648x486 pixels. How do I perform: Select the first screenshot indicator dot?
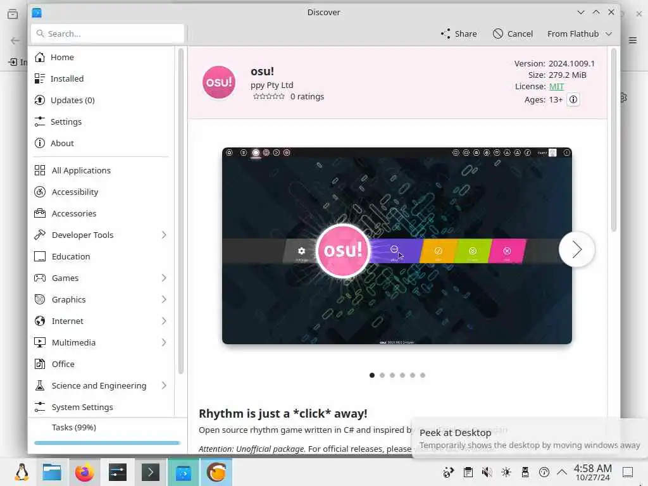click(x=372, y=375)
